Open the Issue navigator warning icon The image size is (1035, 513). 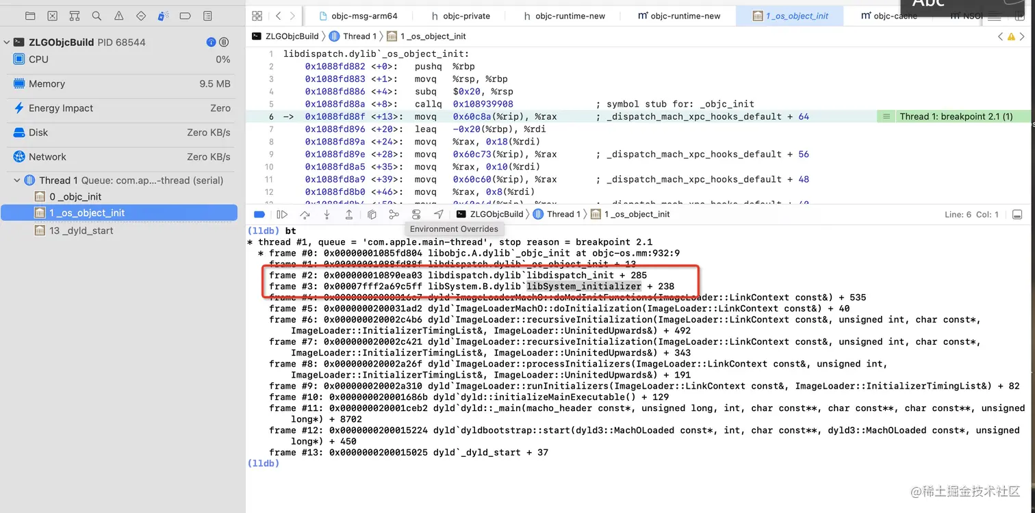pos(119,16)
